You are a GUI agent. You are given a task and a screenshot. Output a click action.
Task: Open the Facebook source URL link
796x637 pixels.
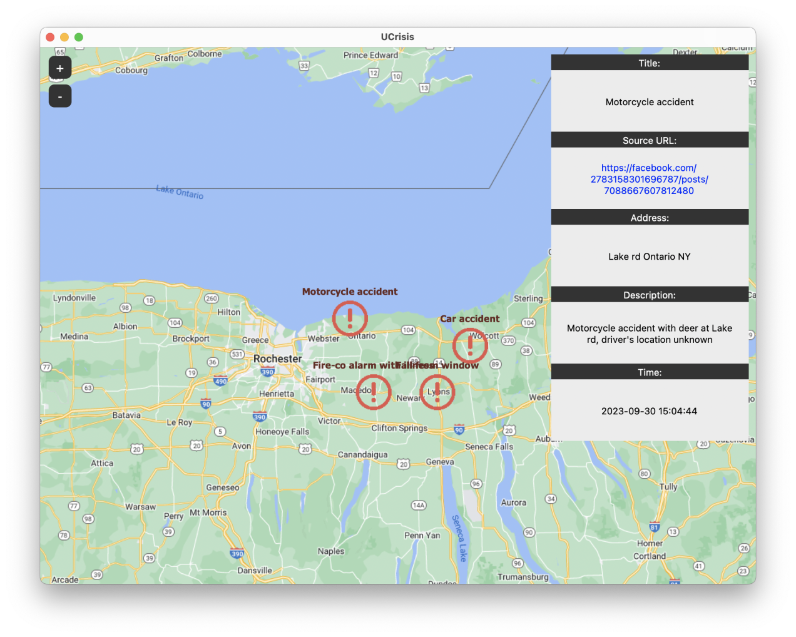[649, 179]
